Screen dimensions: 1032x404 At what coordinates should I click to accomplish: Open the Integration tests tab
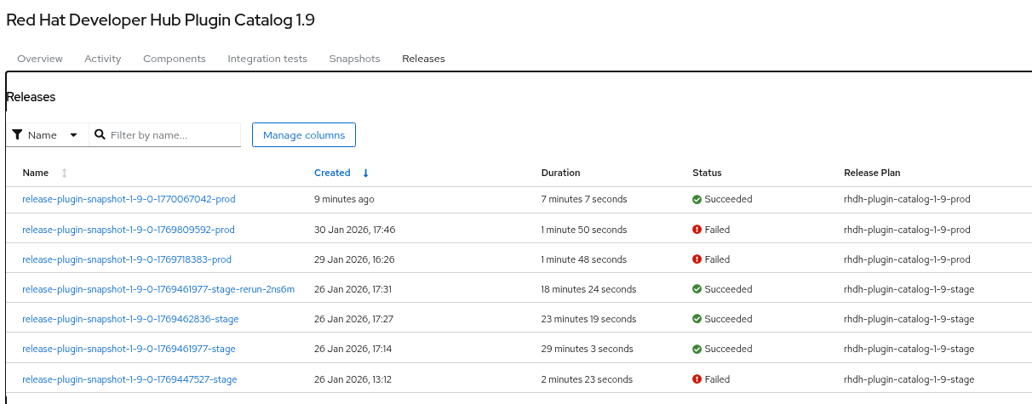[x=267, y=59]
